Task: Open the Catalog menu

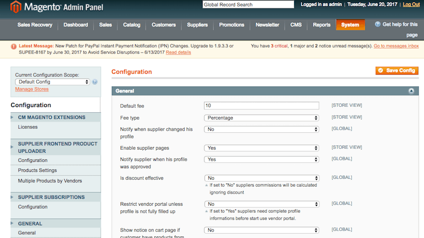Action: [x=131, y=25]
